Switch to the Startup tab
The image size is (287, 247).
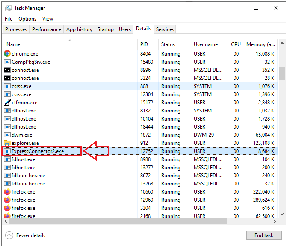105,29
